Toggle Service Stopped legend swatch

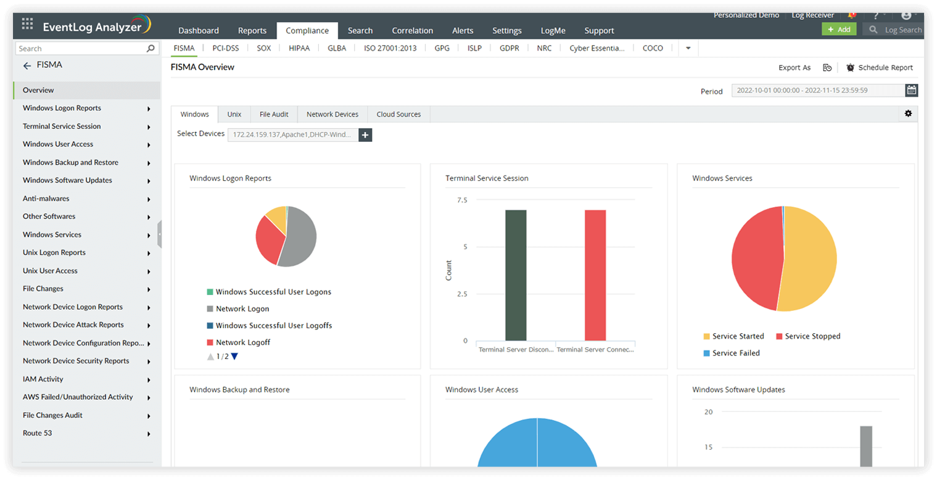pyautogui.click(x=779, y=336)
